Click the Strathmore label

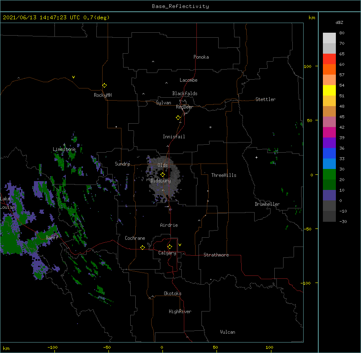click(216, 255)
